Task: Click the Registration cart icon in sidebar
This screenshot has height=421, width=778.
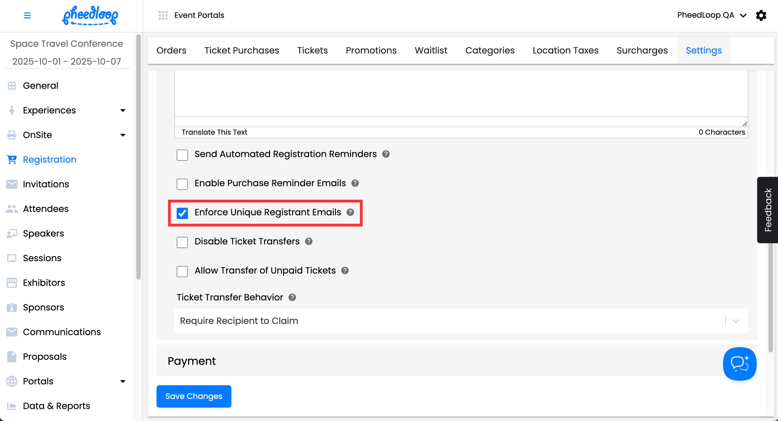Action: point(12,159)
